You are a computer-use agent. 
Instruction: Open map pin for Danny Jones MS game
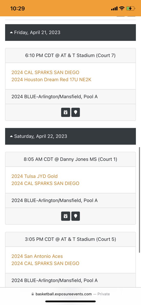pos(76,216)
